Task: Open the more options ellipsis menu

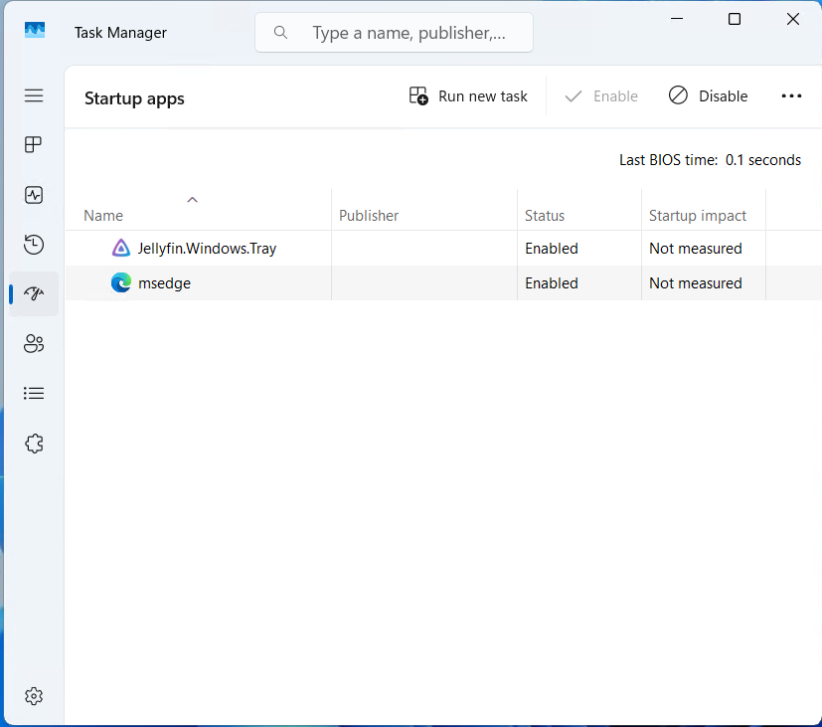Action: tap(791, 96)
